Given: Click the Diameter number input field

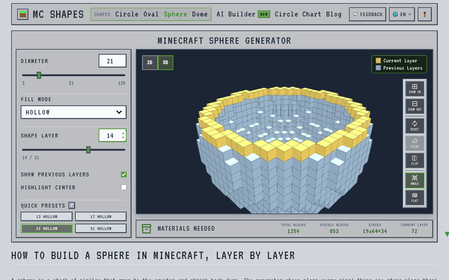Looking at the screenshot, I should pyautogui.click(x=113, y=61).
